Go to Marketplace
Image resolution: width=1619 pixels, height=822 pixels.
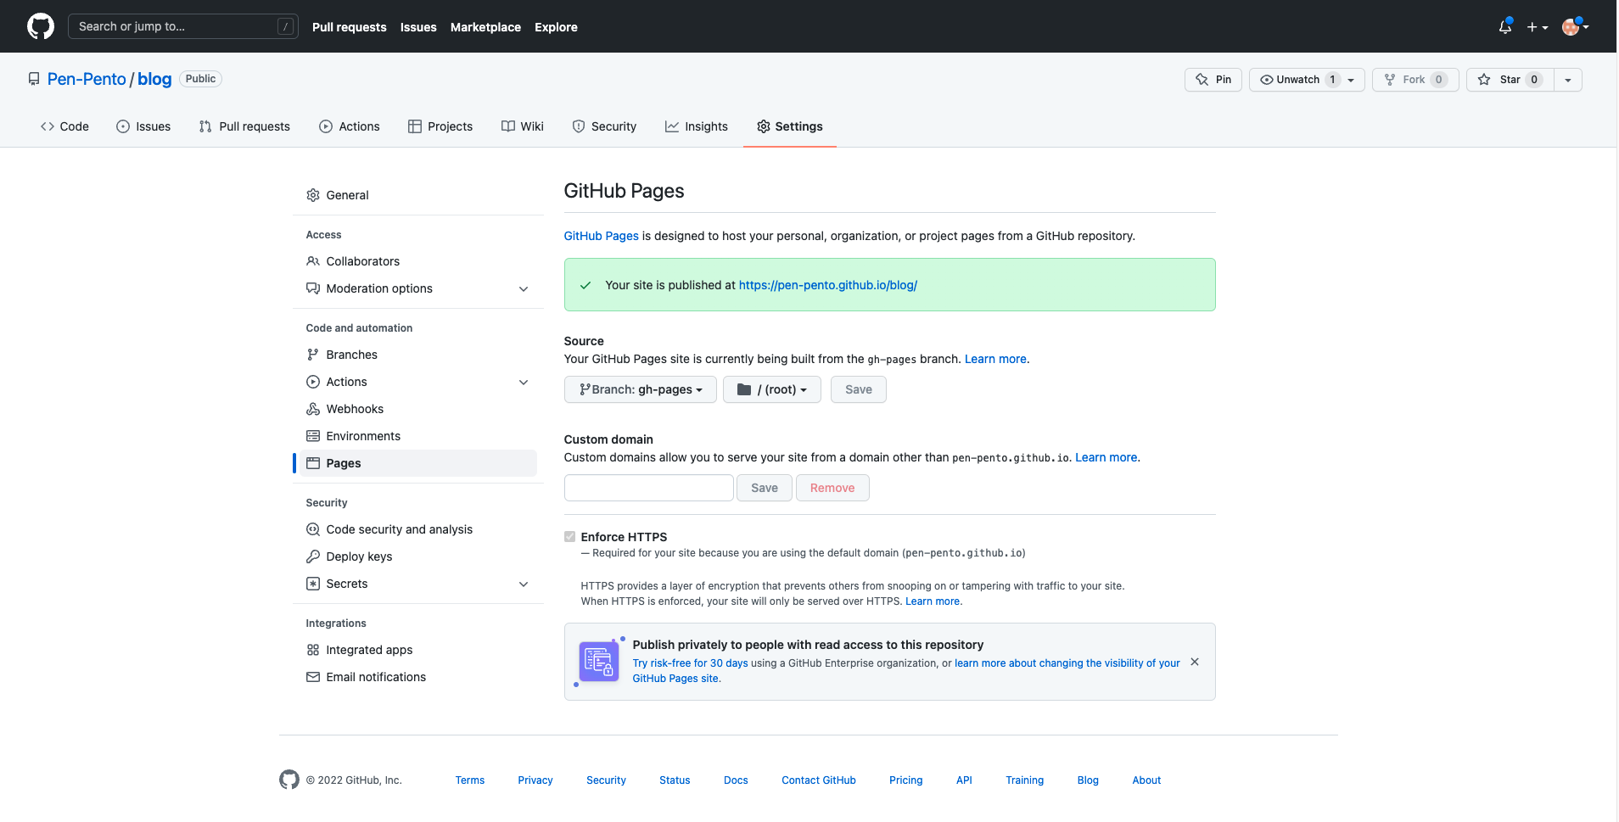coord(485,27)
